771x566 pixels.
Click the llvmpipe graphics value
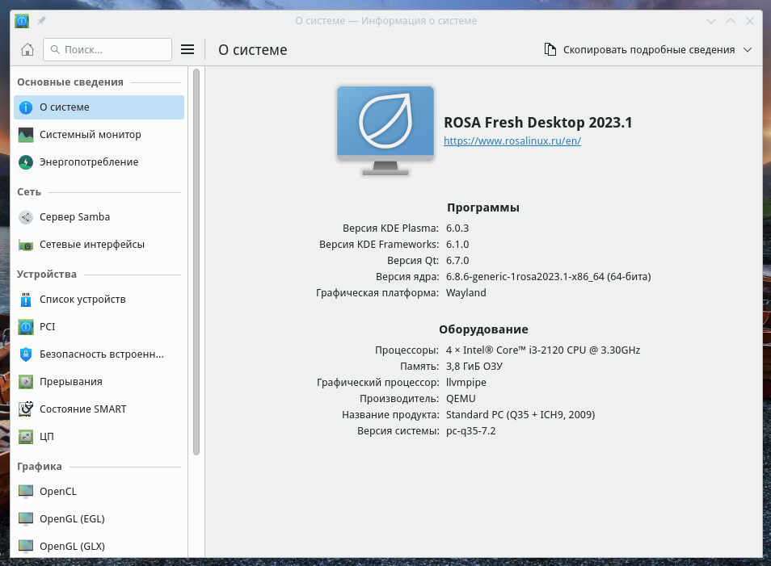click(x=466, y=383)
